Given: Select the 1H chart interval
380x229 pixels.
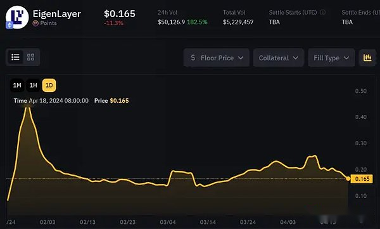Looking at the screenshot, I should (33, 85).
